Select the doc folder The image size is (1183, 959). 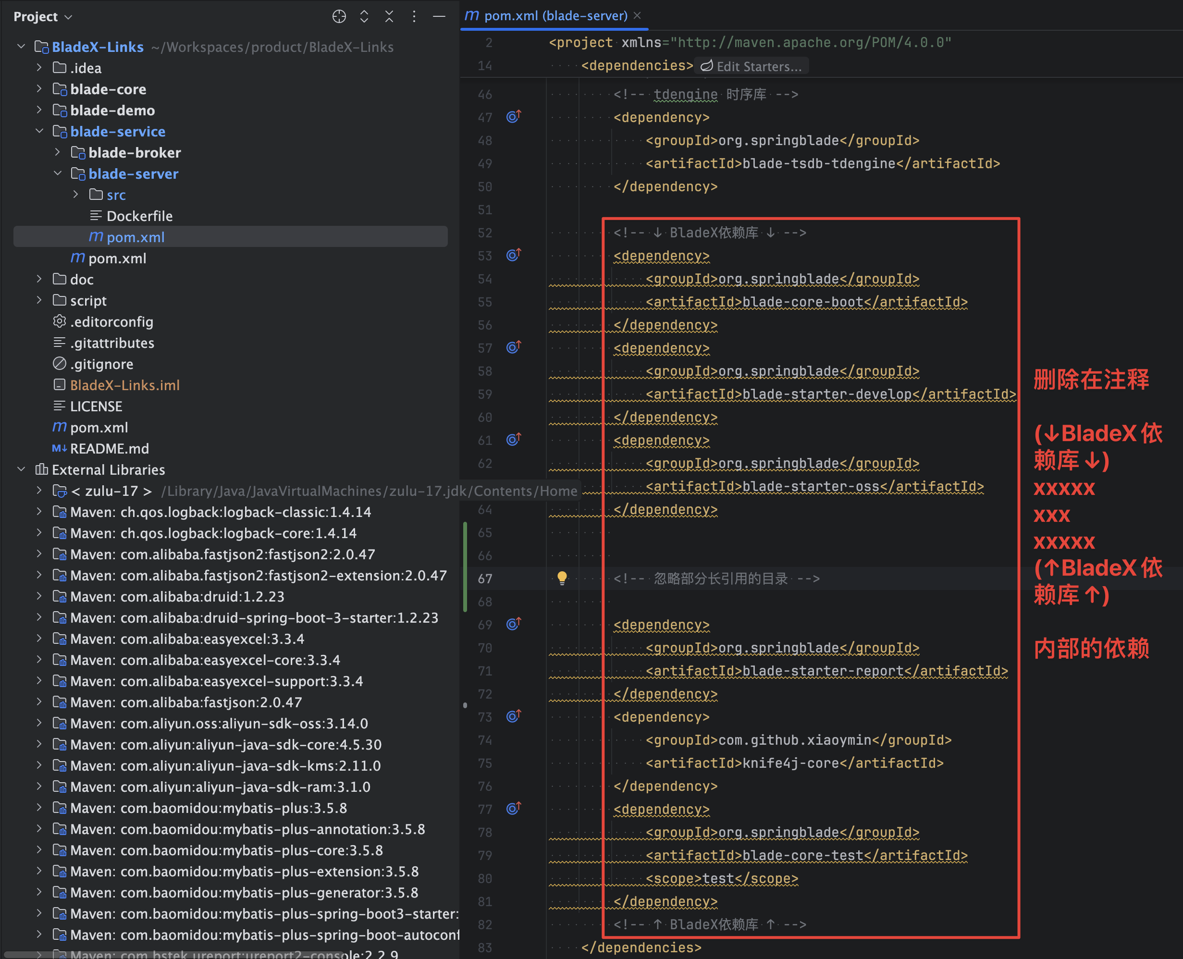click(82, 280)
